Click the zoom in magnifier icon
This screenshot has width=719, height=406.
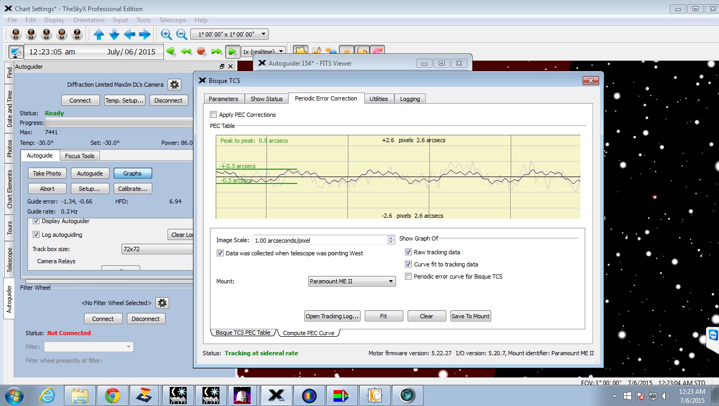166,34
